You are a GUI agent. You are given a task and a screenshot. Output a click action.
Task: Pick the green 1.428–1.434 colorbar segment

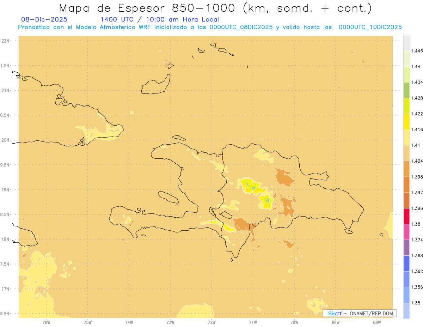tap(406, 90)
